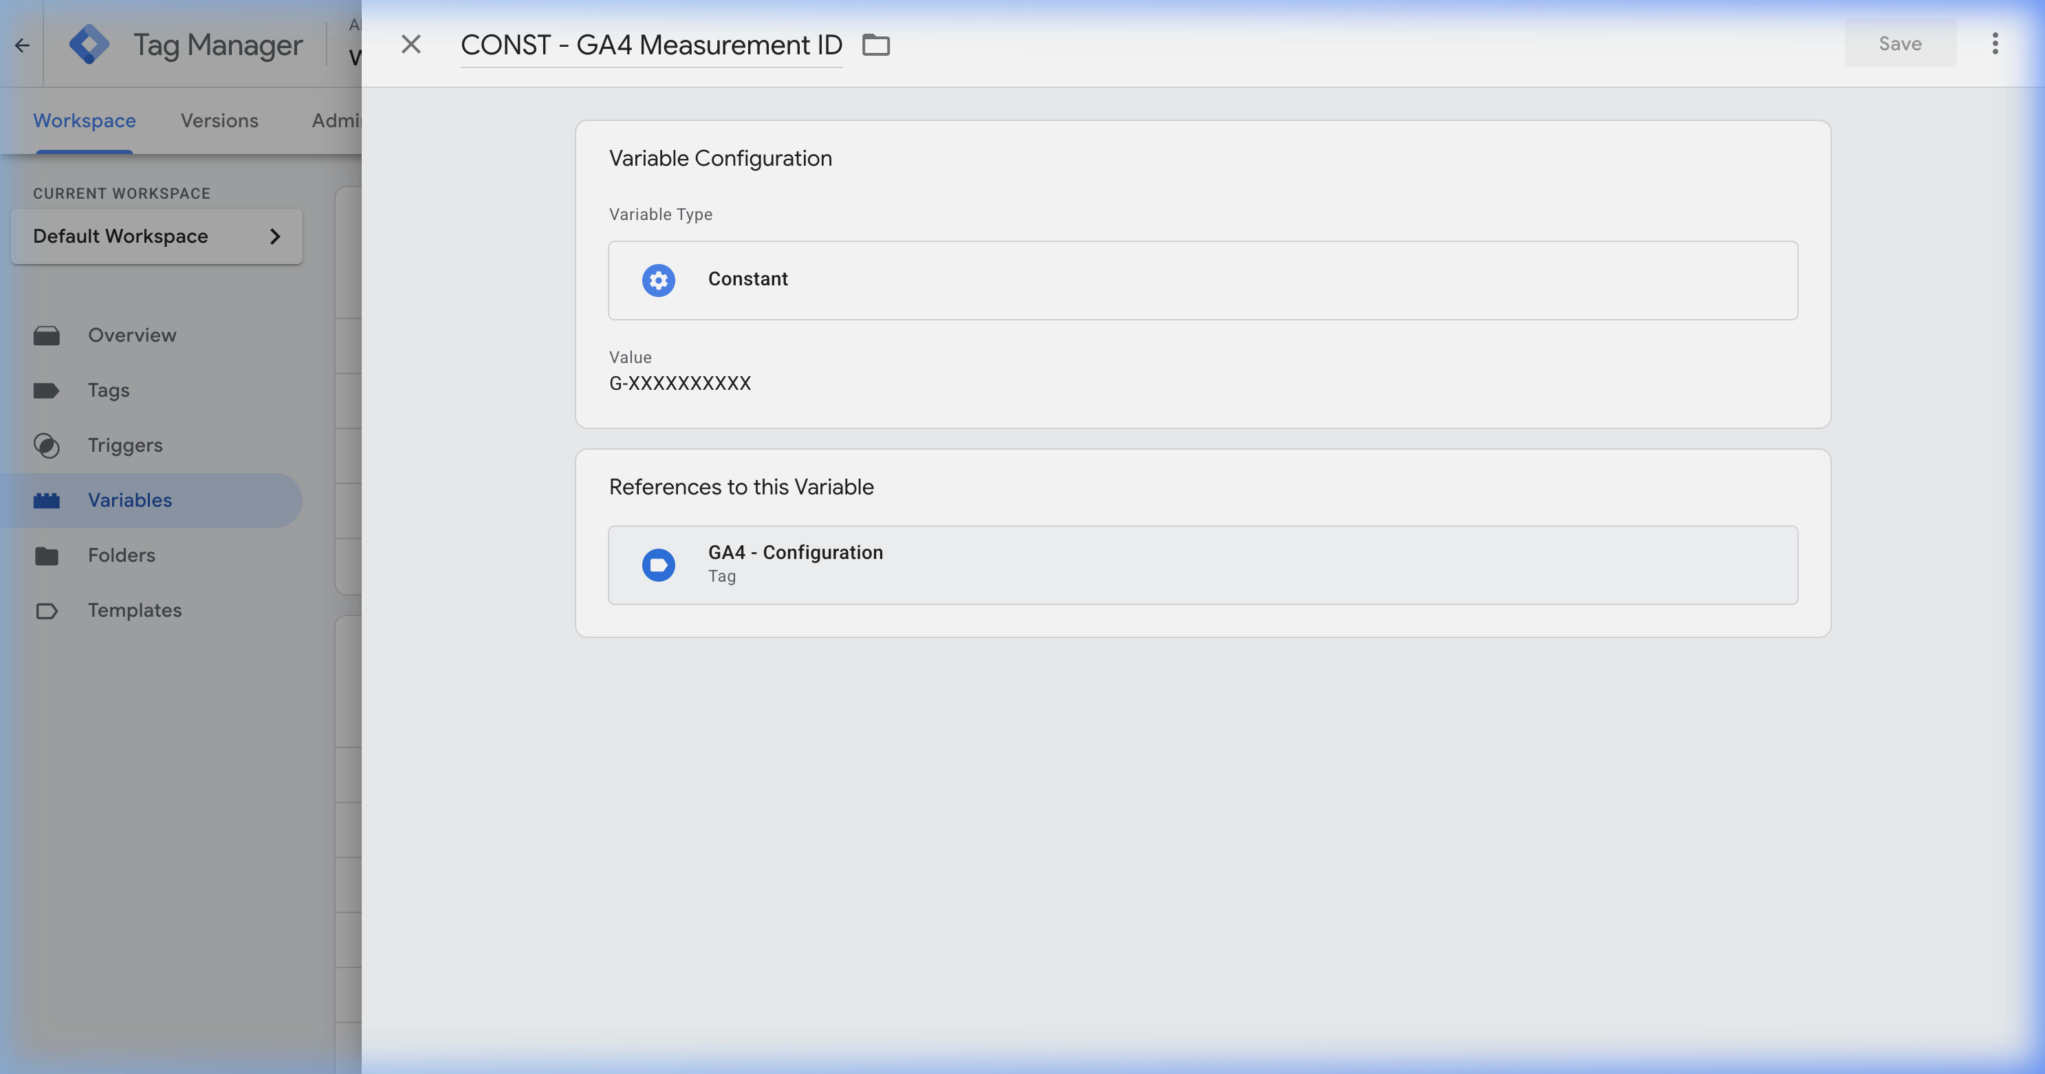Switch to the Versions tab

pos(219,120)
